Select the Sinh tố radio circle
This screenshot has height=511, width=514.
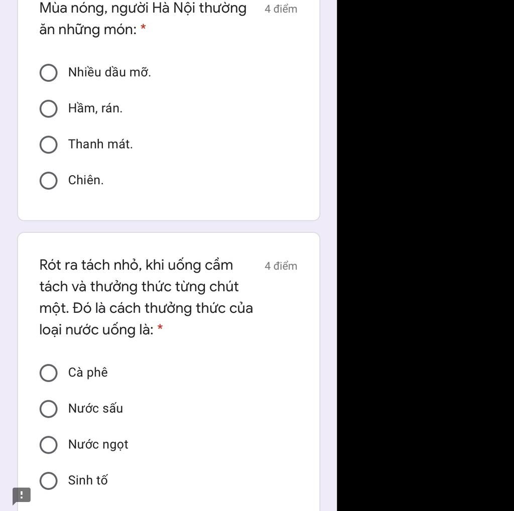coord(49,481)
